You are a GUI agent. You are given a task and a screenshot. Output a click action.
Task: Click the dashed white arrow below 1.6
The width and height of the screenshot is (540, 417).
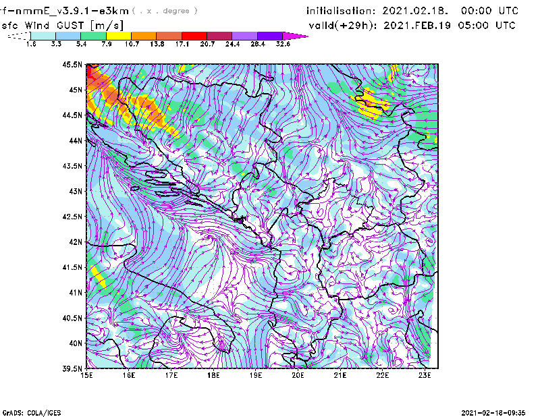point(20,36)
